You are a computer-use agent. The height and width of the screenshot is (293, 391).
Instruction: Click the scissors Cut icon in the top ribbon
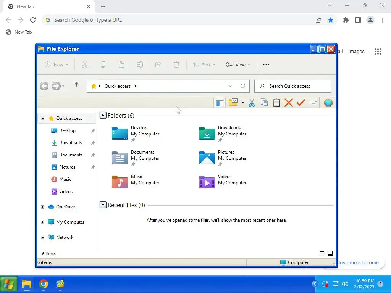point(84,65)
